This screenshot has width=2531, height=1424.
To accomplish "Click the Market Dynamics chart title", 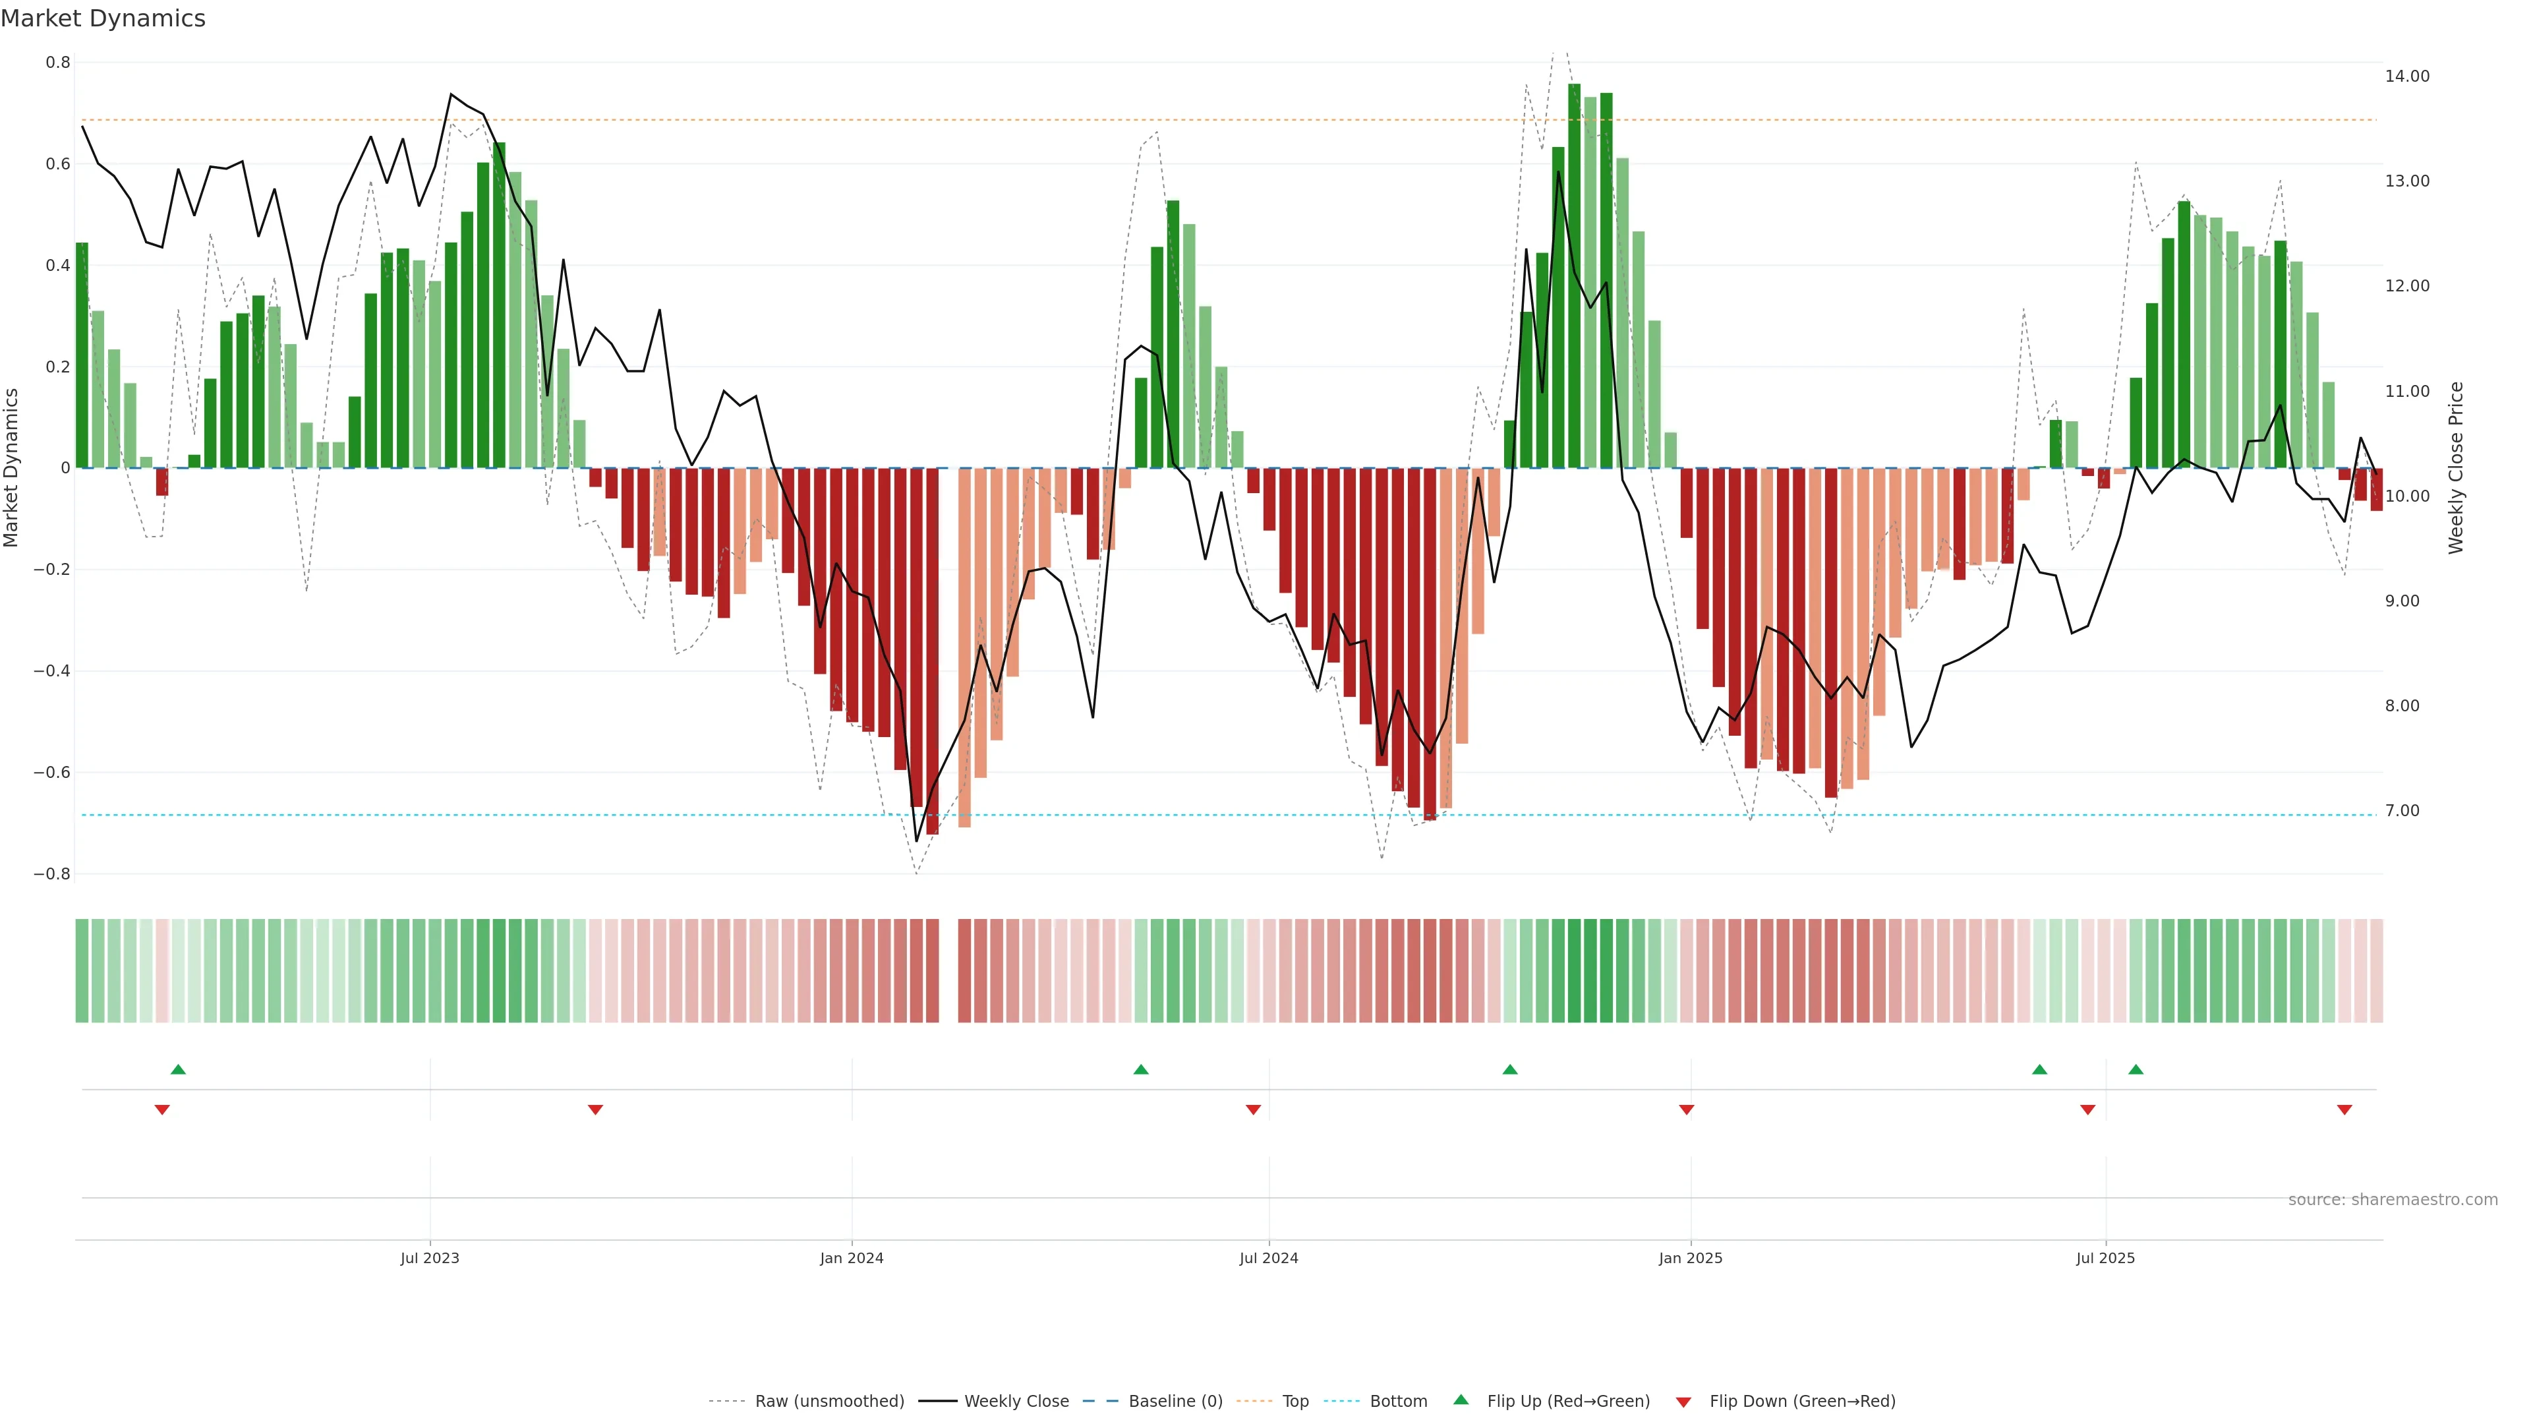I will (103, 18).
